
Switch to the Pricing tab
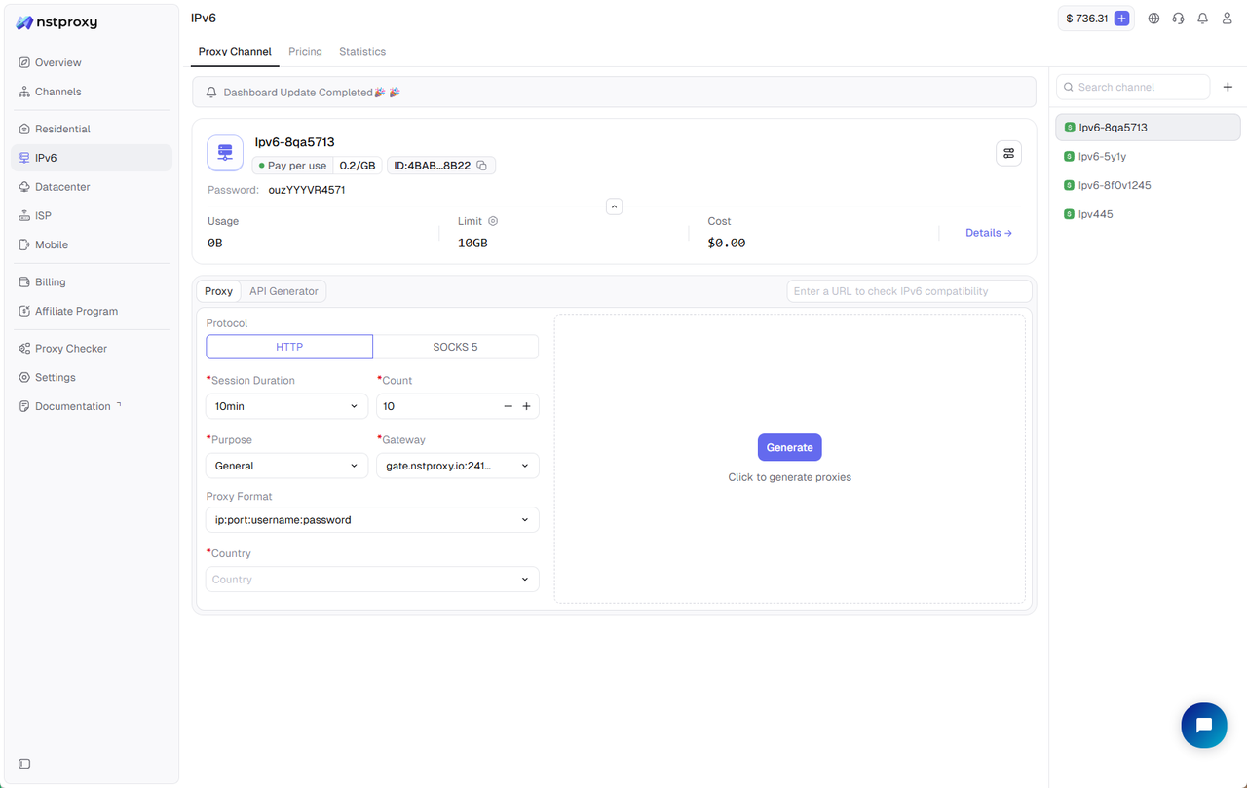305,52
